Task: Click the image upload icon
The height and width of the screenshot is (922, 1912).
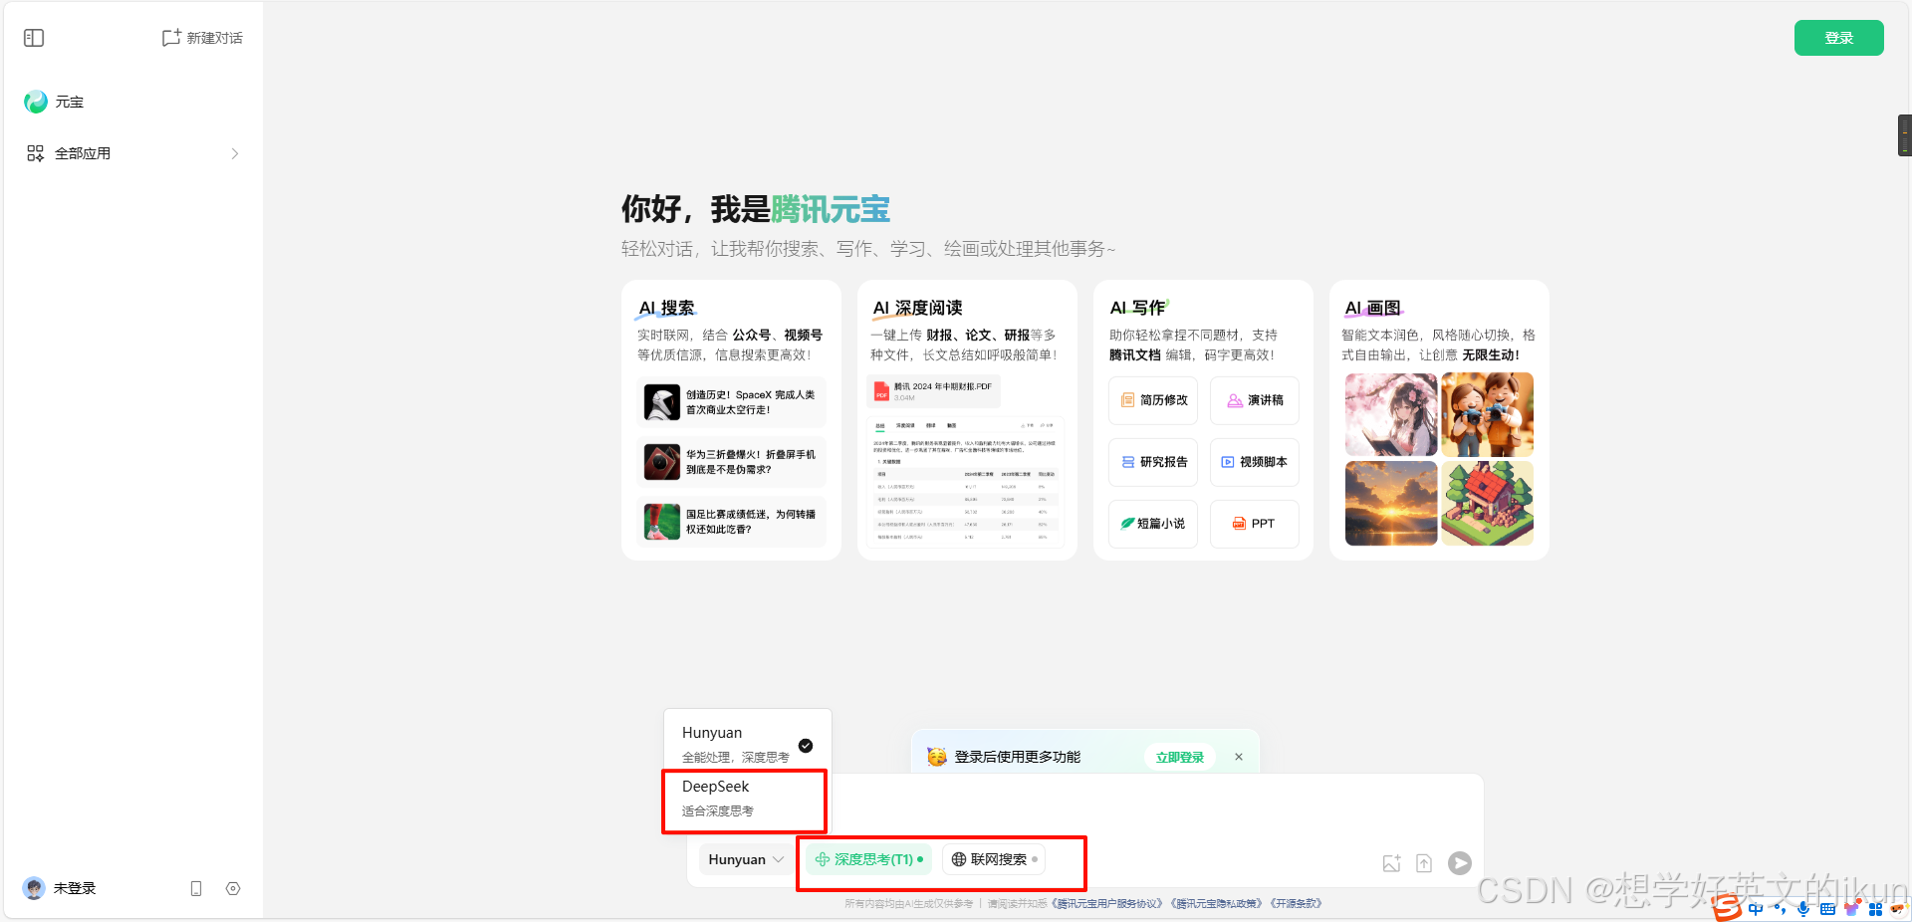Action: 1392,863
